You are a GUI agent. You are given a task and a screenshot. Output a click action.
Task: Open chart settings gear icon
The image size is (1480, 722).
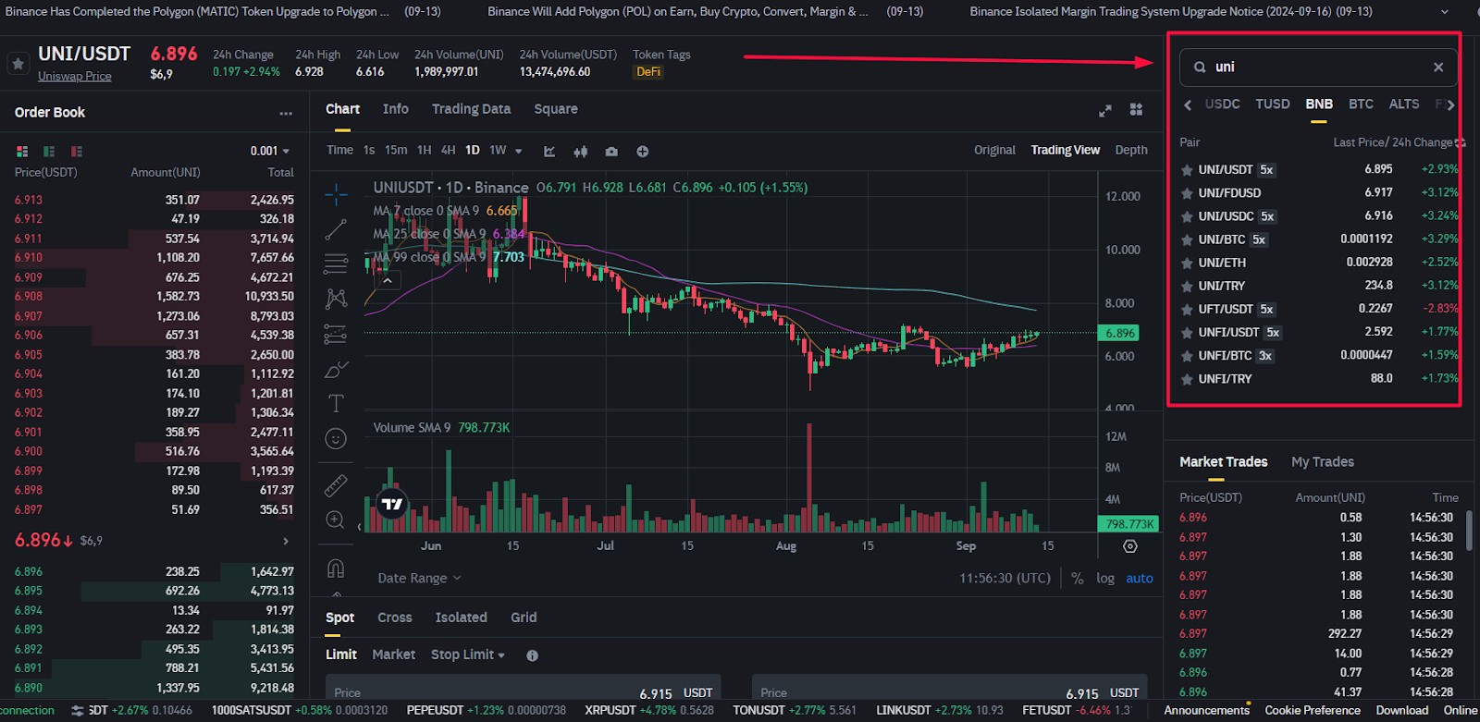[x=1130, y=546]
